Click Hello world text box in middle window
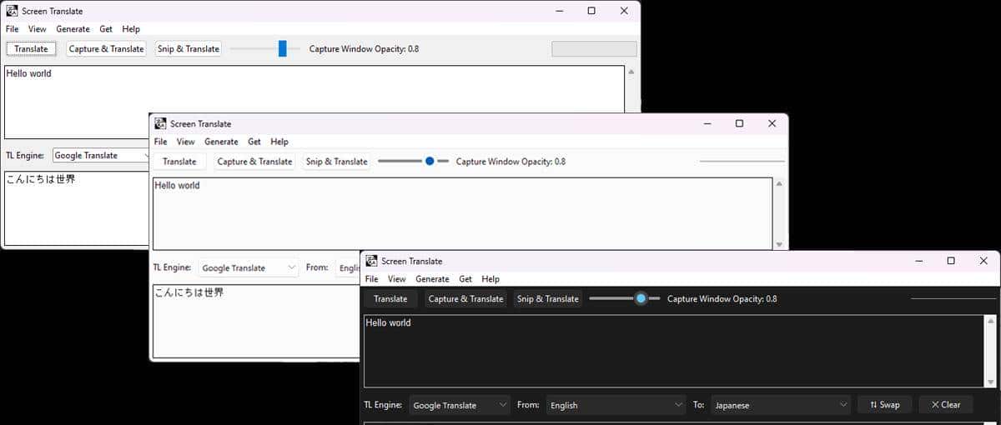This screenshot has height=425, width=1001. click(x=462, y=213)
